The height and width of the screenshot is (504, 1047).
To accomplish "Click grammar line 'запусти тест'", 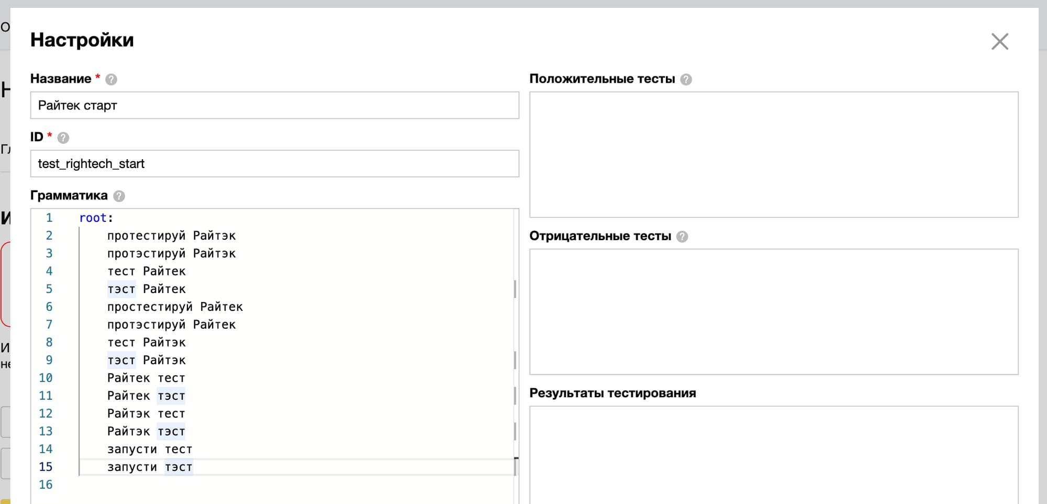I will 150,450.
